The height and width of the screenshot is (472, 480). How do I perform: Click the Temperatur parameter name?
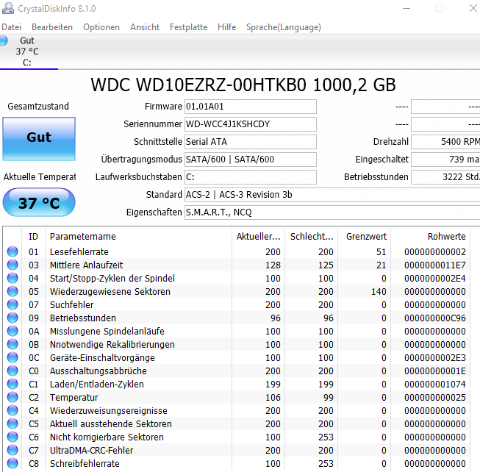click(x=74, y=397)
